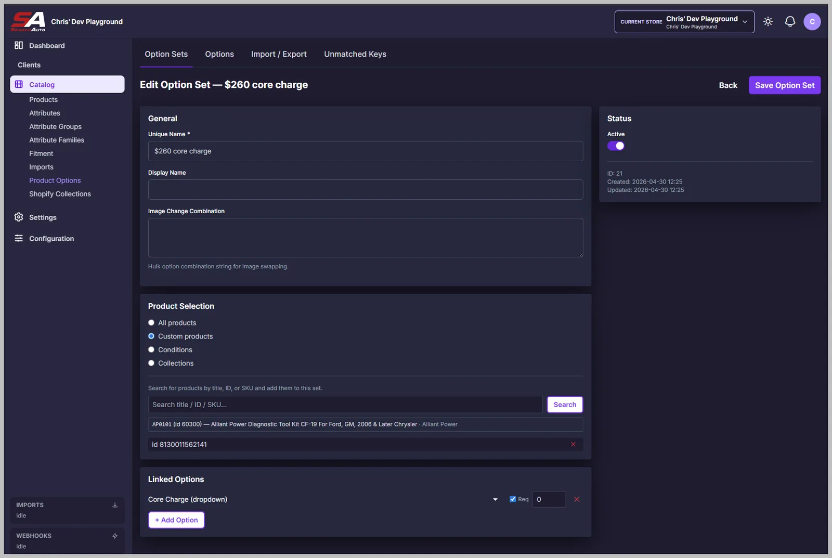This screenshot has height=558, width=832.
Task: Open Attribute Groups page
Action: coord(56,126)
